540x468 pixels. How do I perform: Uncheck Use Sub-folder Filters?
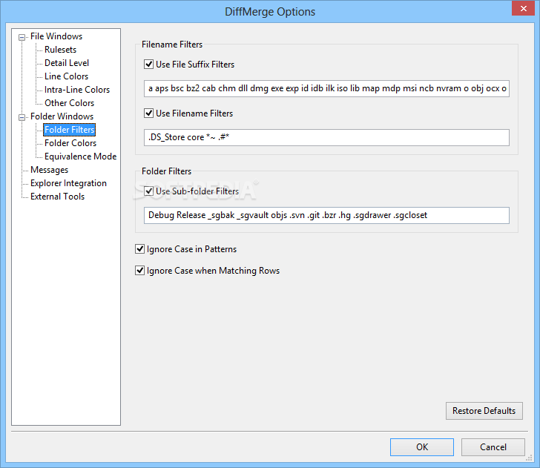149,191
